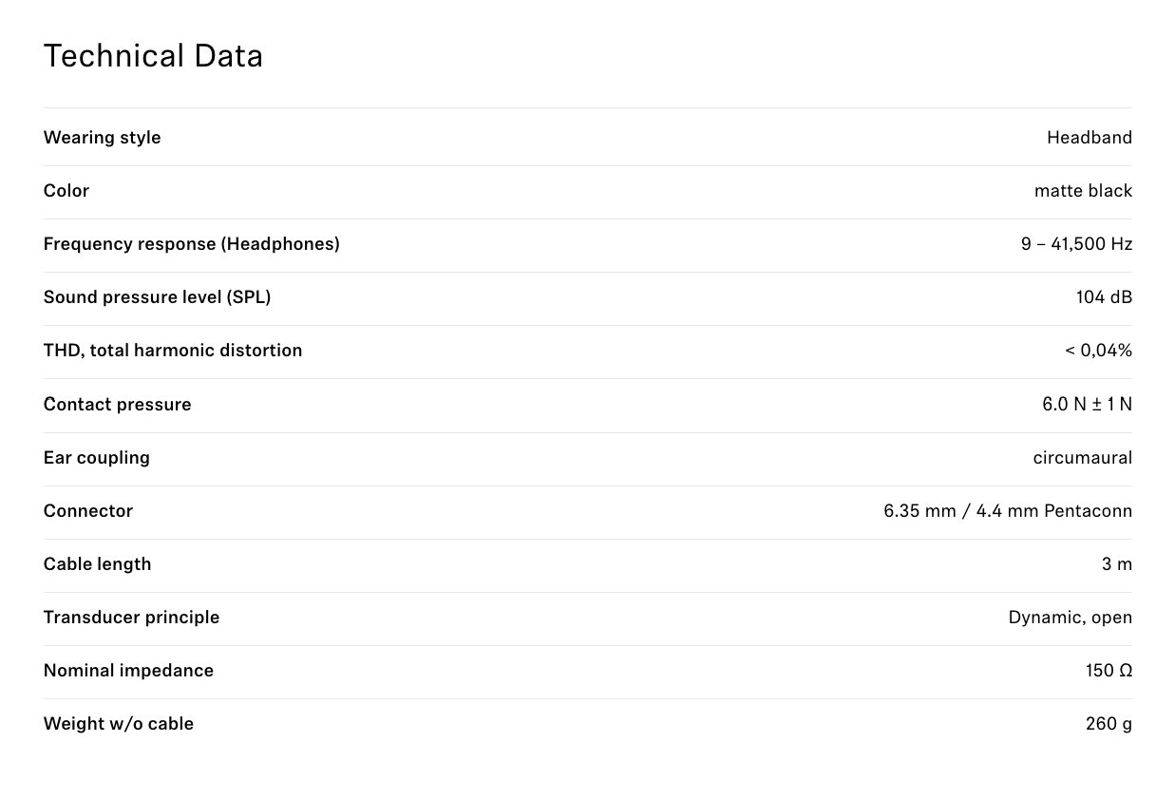This screenshot has height=799, width=1175.
Task: Select the Color row label
Action: pos(66,191)
